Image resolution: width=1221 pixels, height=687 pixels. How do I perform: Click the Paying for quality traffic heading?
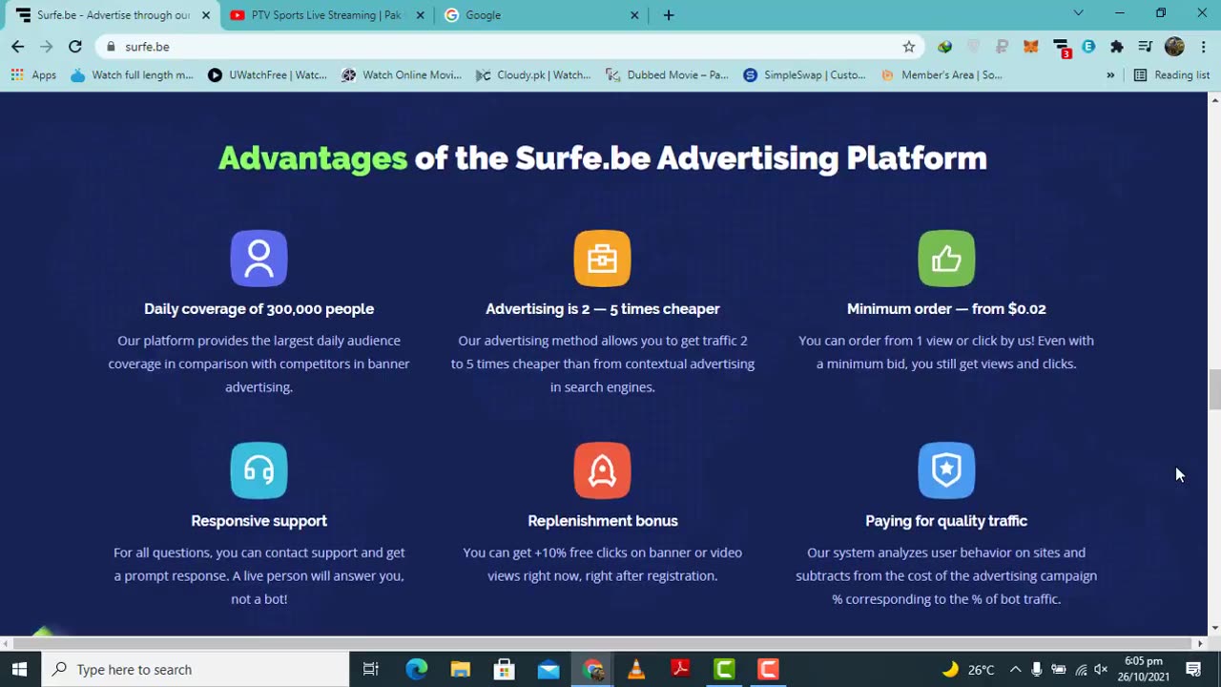(946, 520)
